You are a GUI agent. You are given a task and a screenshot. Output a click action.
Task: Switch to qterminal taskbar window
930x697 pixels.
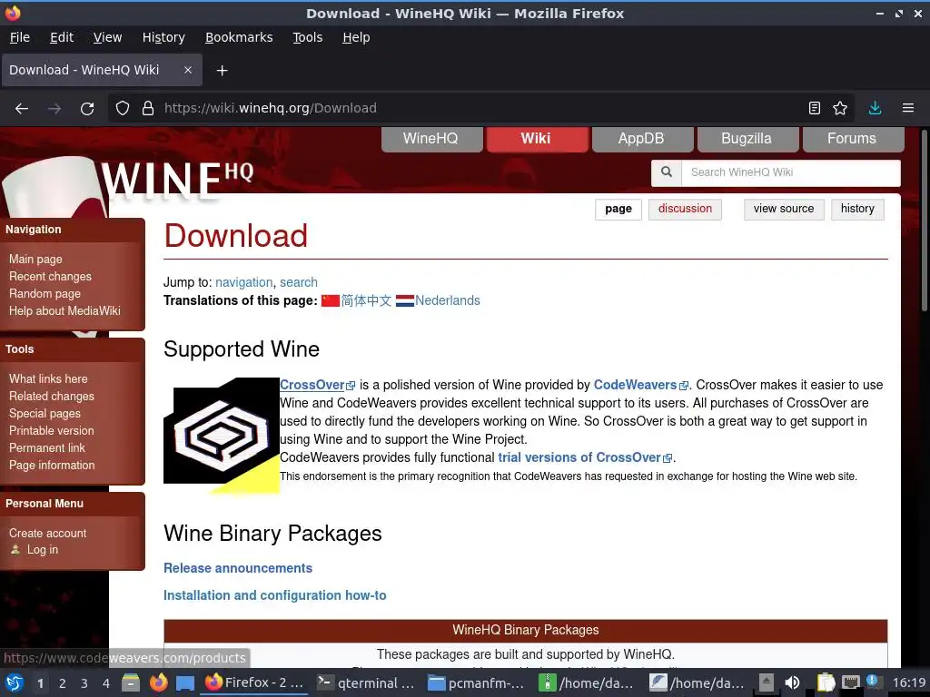[x=365, y=682]
